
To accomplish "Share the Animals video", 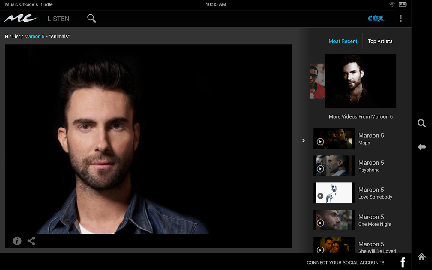I will coord(31,241).
